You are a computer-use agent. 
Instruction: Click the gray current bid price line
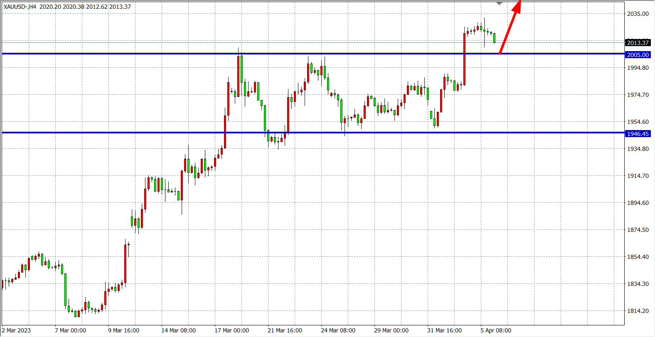coord(291,42)
